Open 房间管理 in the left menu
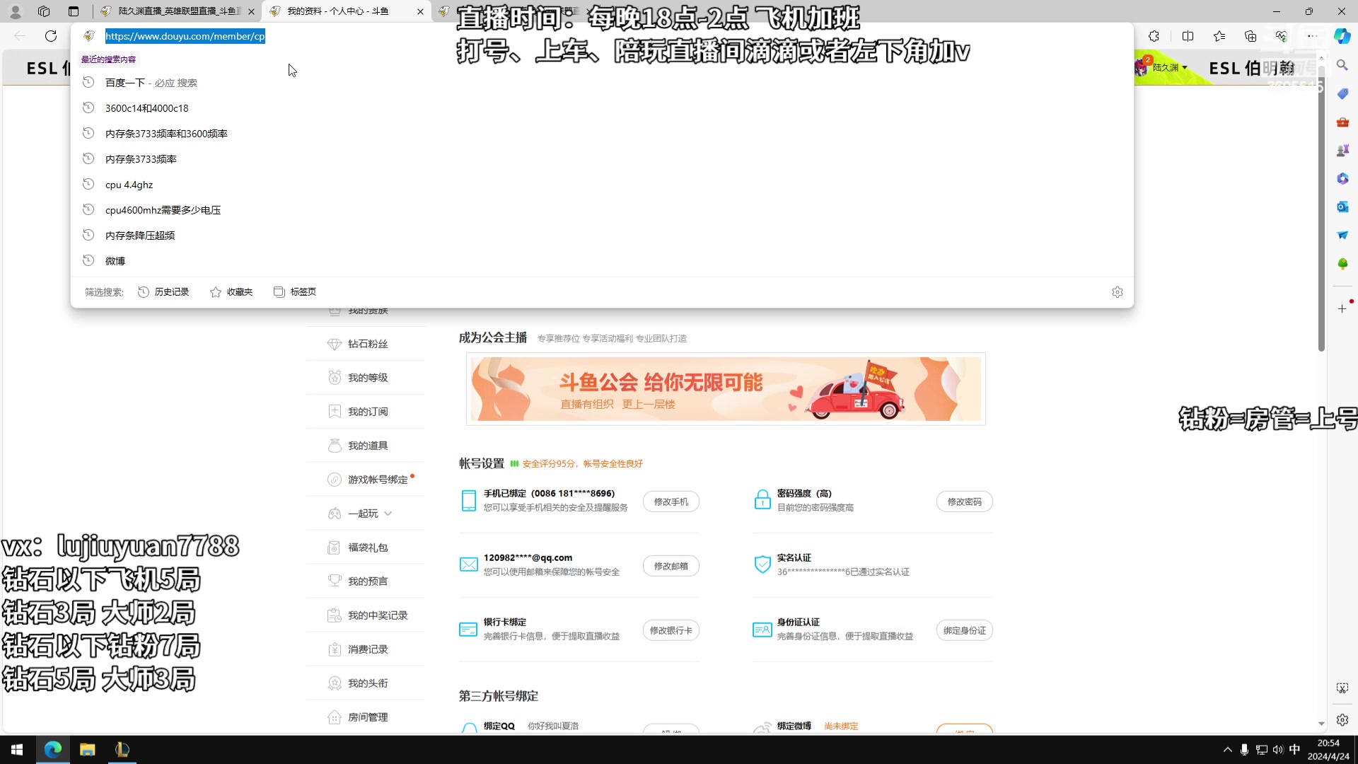1358x764 pixels. coord(367,717)
